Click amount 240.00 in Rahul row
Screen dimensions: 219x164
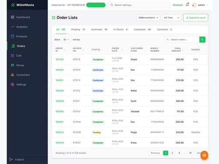[180, 91]
